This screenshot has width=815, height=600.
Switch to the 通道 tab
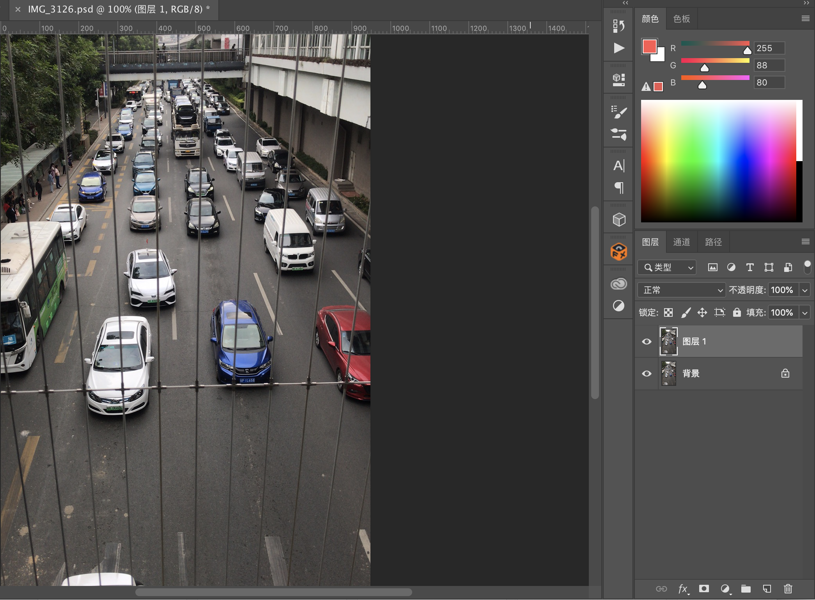681,242
